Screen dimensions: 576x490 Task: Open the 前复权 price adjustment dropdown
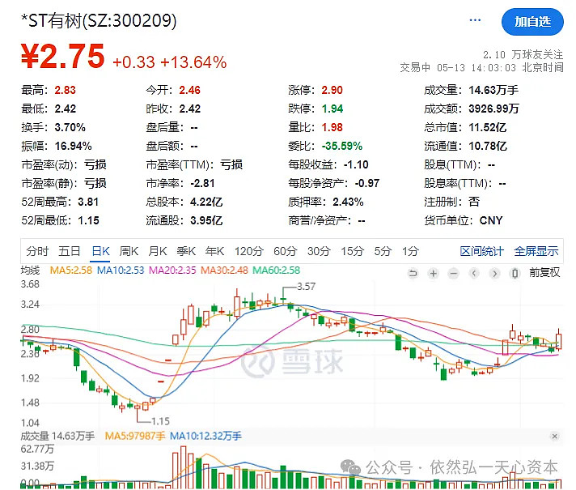coord(544,273)
